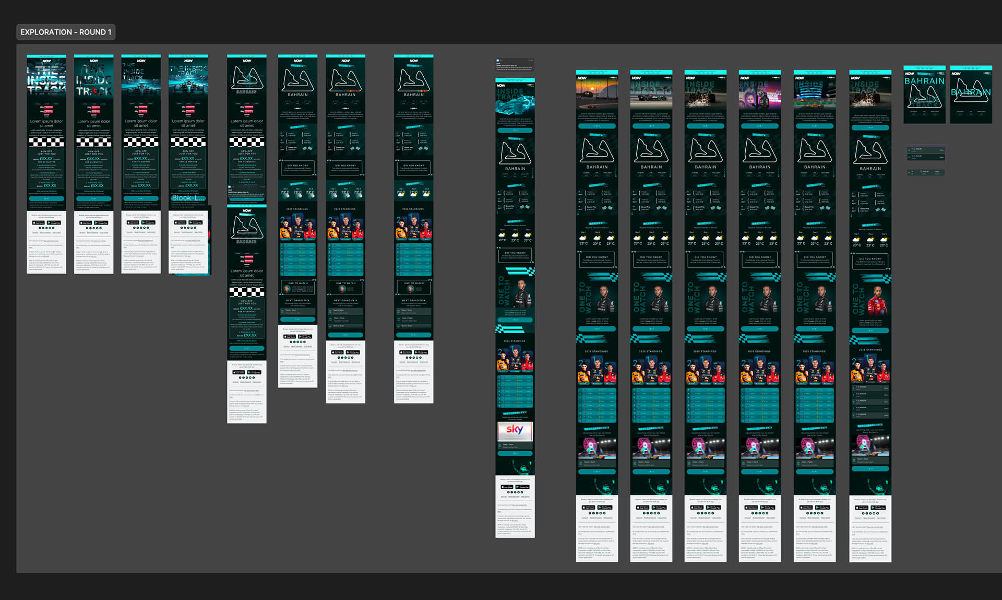Click teal CTA button in leftmost mockup
Viewport: 1002px width, 600px height.
[x=46, y=198]
